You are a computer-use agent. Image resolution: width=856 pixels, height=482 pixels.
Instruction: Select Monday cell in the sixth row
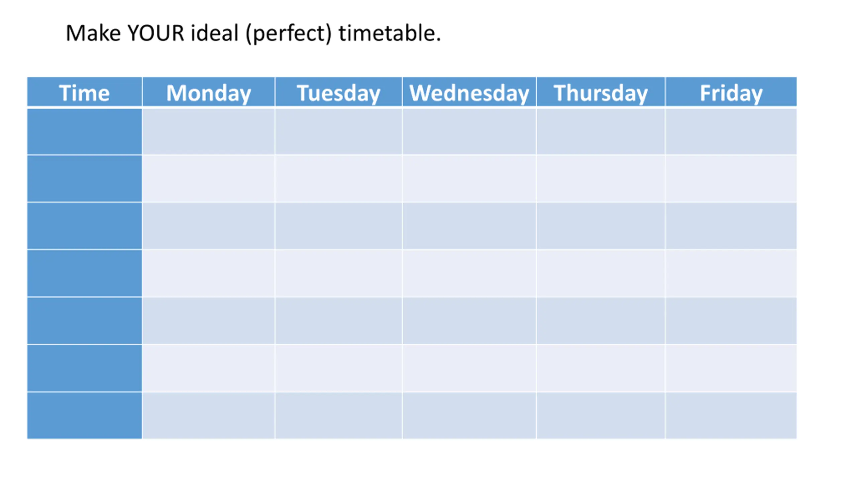tap(208, 368)
